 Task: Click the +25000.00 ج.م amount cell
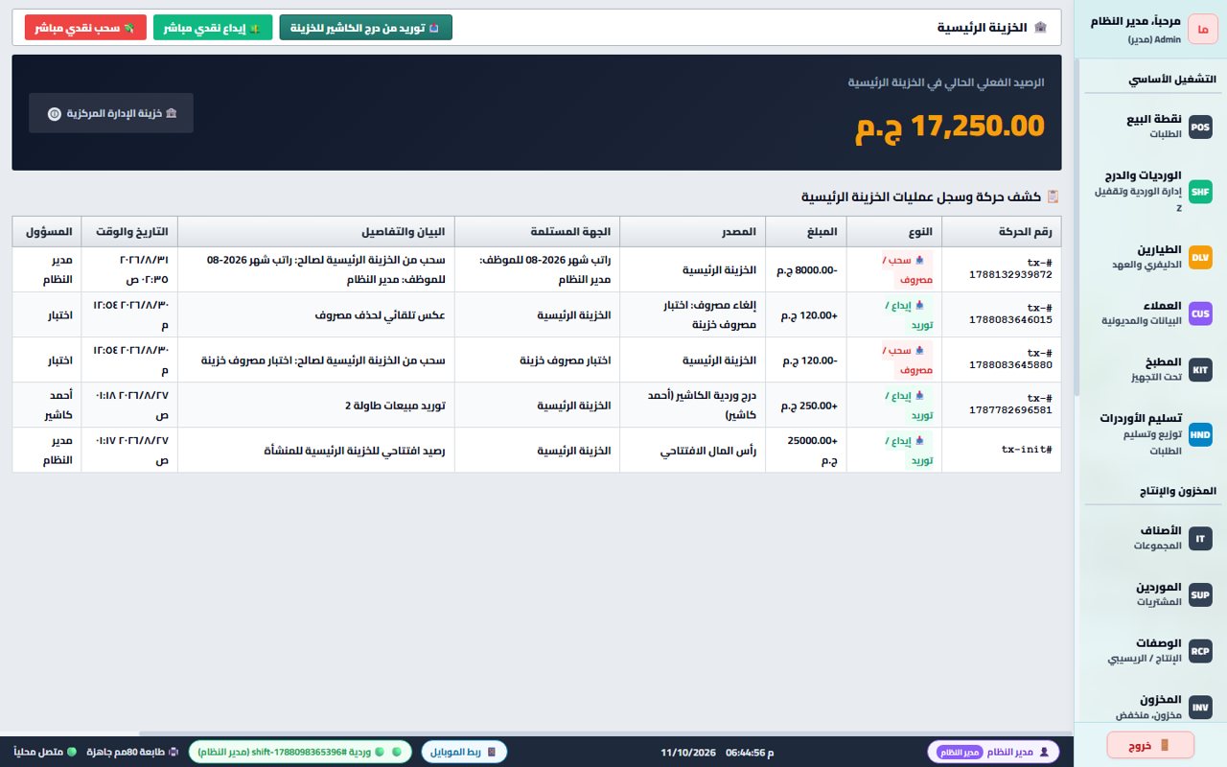(806, 450)
